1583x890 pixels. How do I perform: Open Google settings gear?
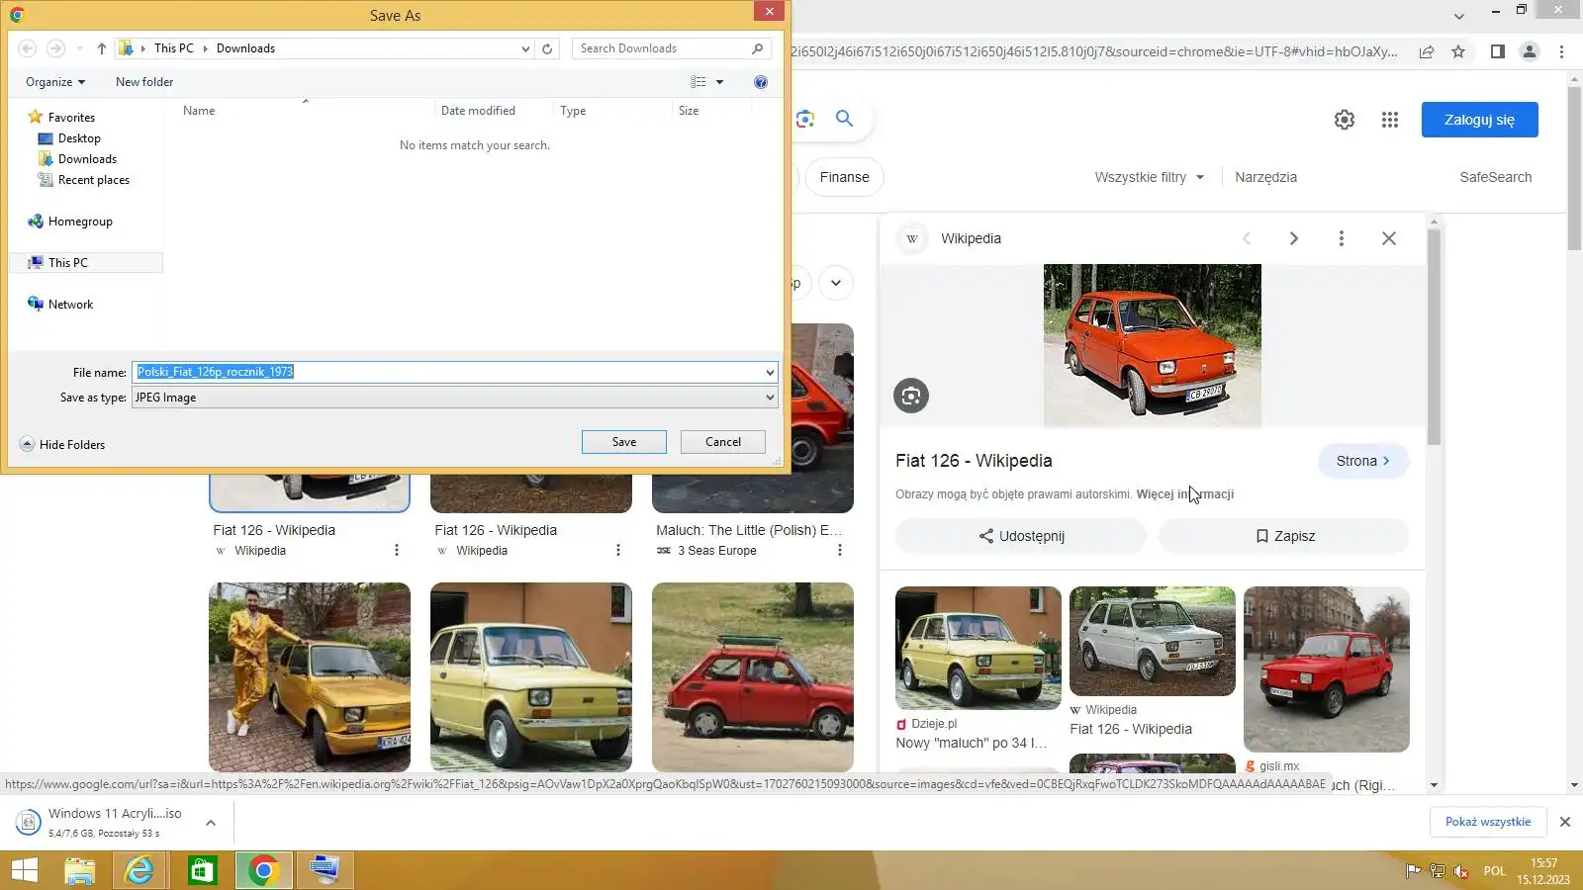pos(1345,120)
